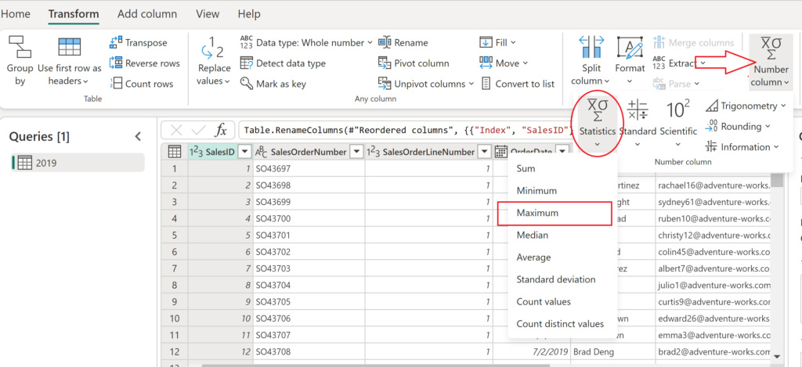This screenshot has height=367, width=802.
Task: Cancel formula edit with X icon
Action: [x=176, y=131]
